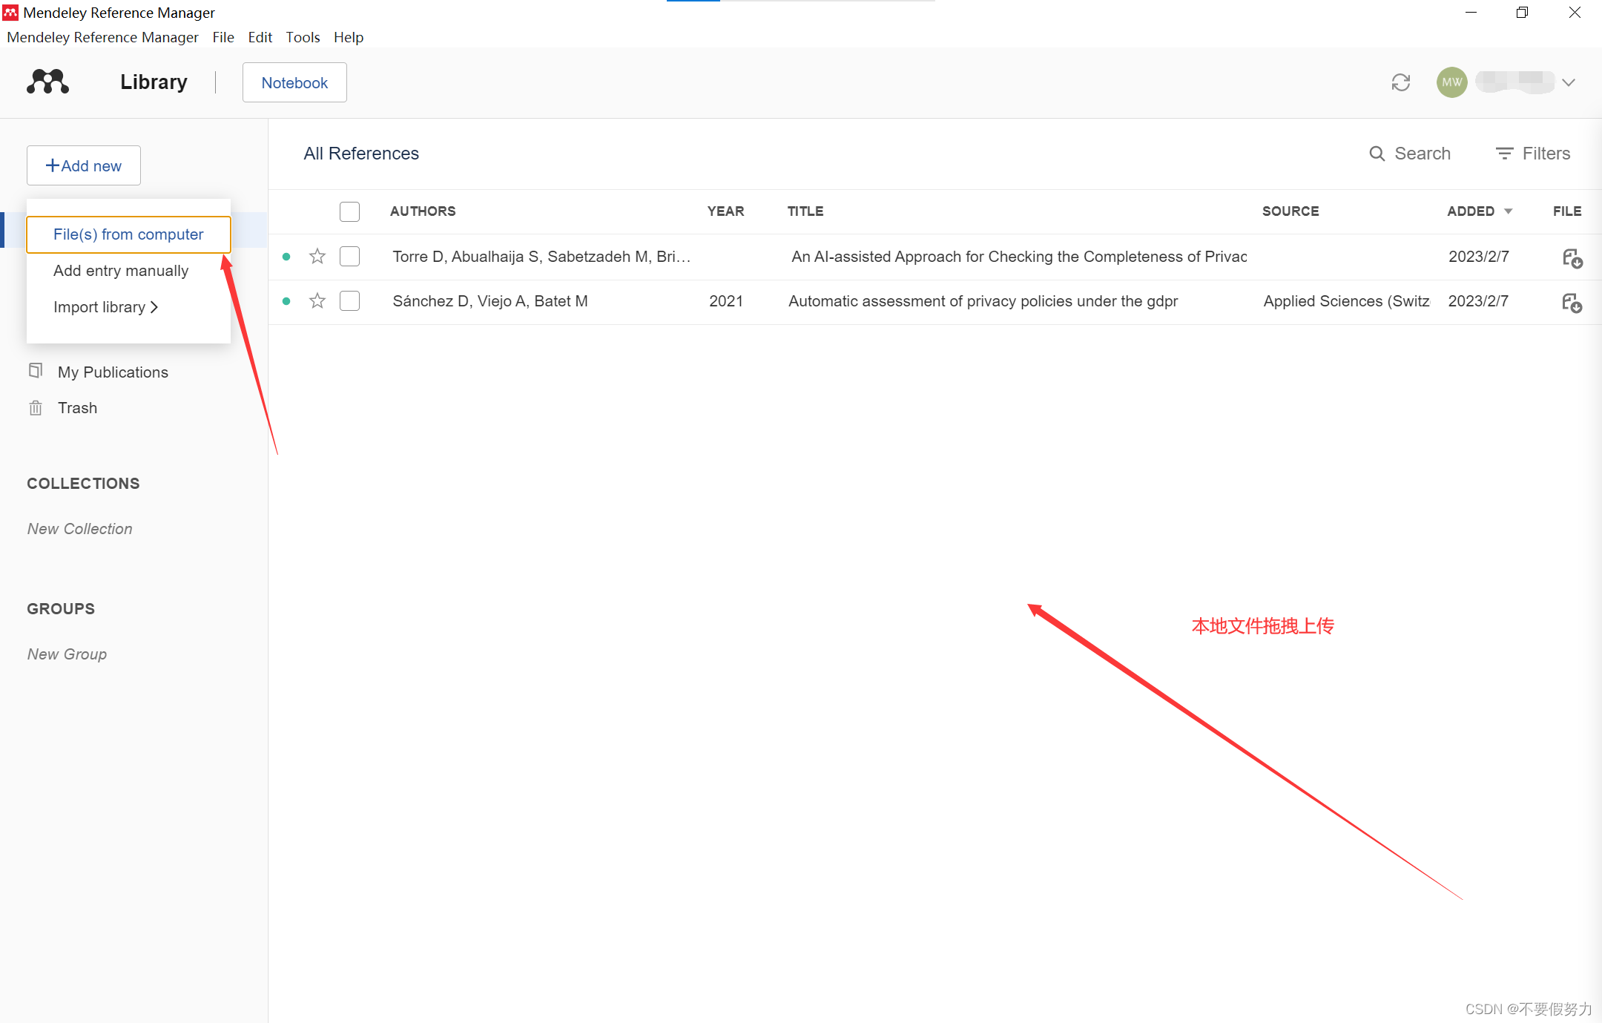This screenshot has width=1602, height=1023.
Task: Create a New Collection
Action: tap(80, 529)
